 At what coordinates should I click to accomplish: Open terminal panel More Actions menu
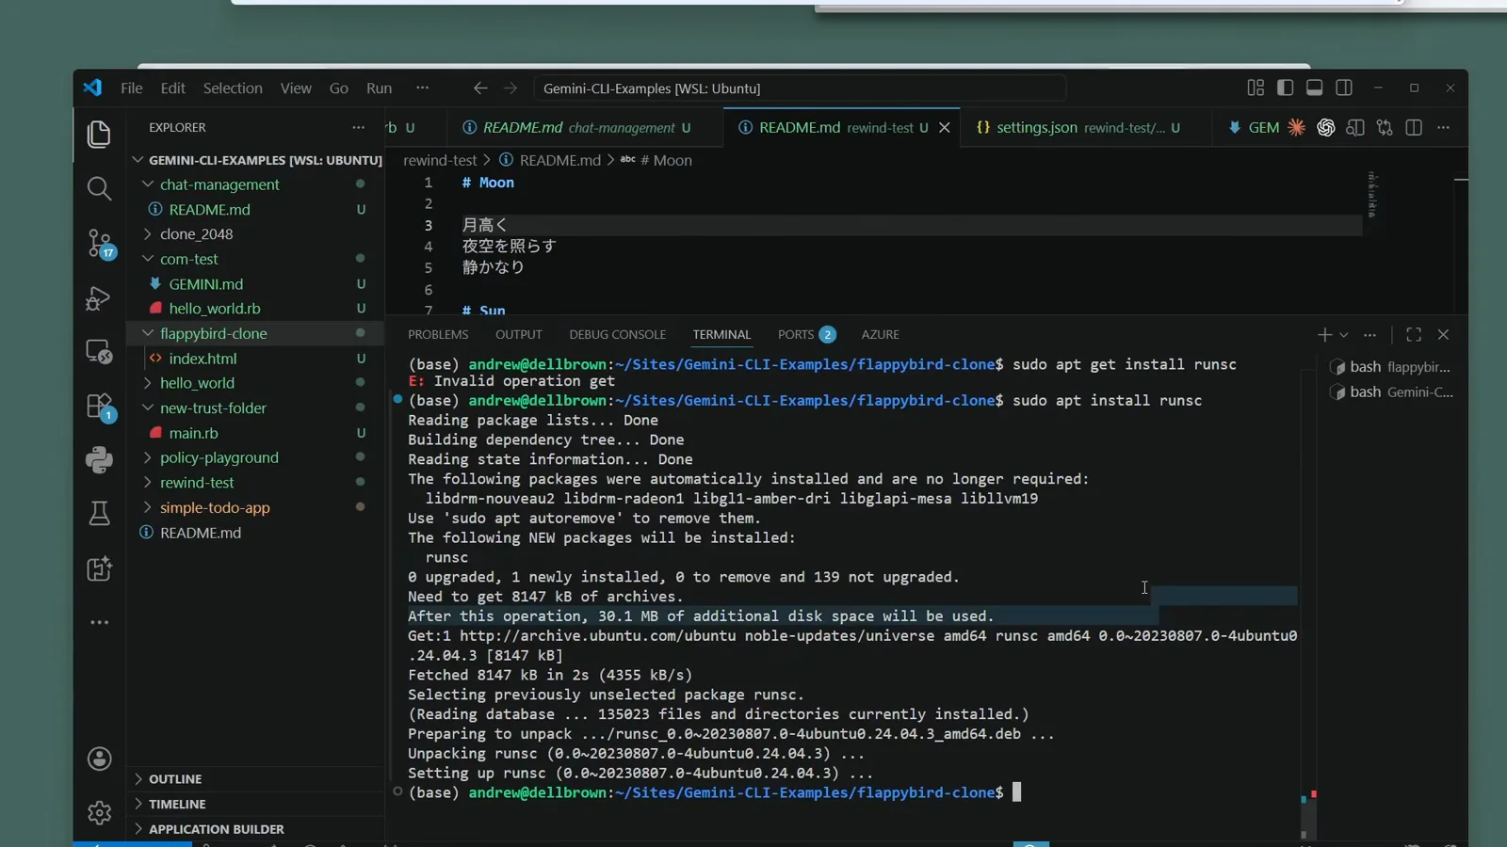pos(1369,334)
